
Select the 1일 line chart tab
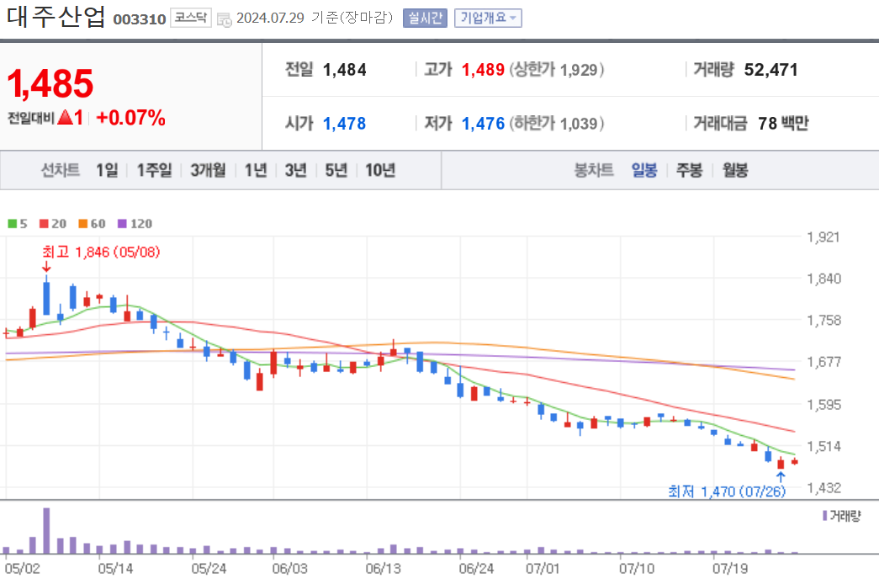[107, 170]
